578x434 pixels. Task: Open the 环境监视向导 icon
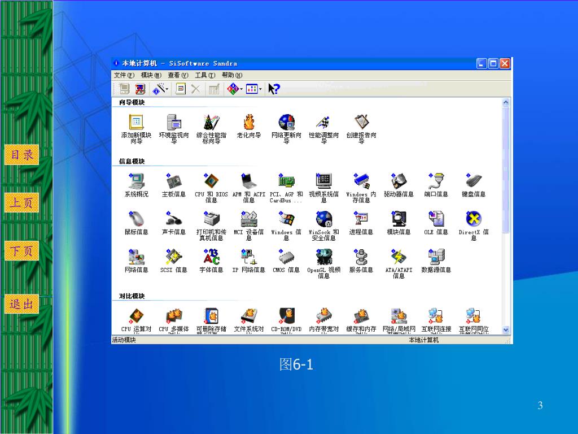click(174, 123)
